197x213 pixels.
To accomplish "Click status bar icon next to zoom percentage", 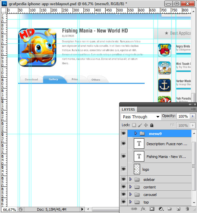I will (21, 209).
